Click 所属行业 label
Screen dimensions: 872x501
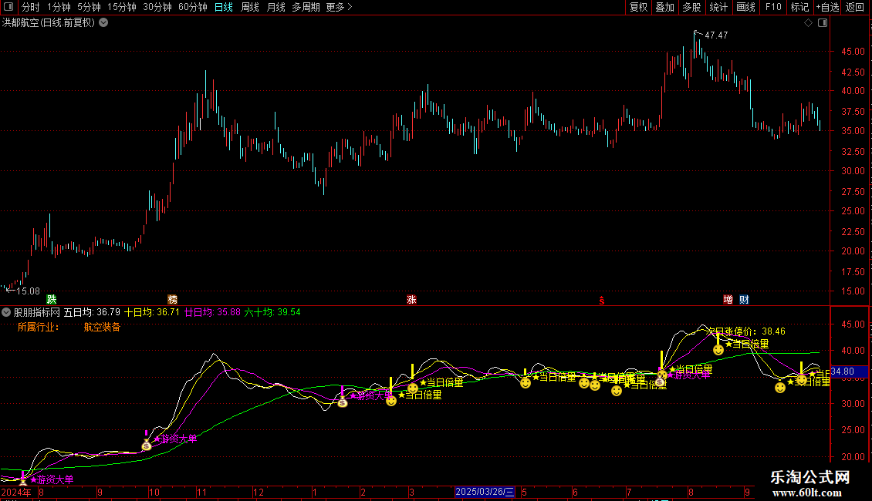coord(38,327)
